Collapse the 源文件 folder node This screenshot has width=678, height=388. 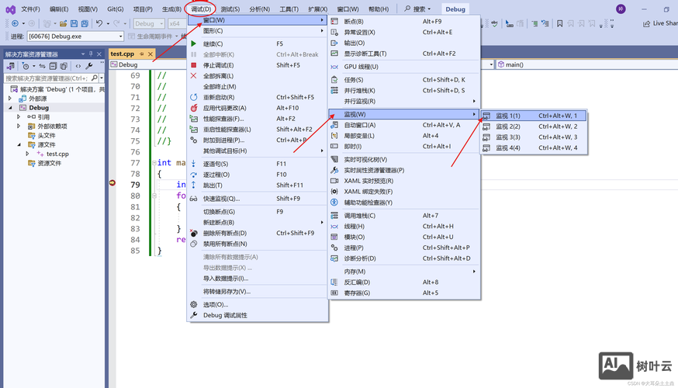pyautogui.click(x=19, y=144)
